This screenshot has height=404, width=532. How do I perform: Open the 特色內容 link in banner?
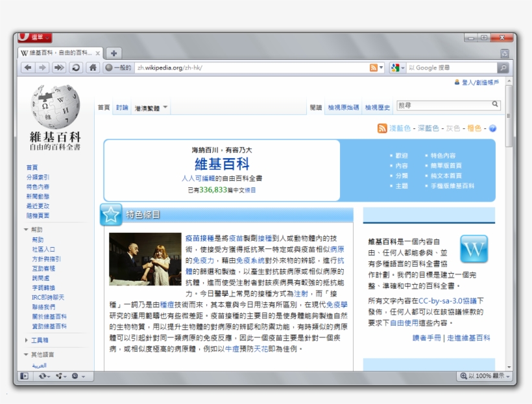443,156
